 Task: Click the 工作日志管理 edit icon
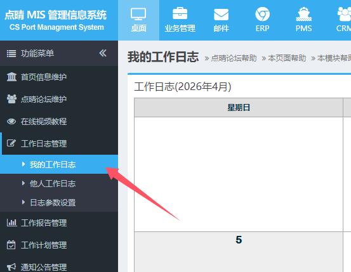pos(11,143)
